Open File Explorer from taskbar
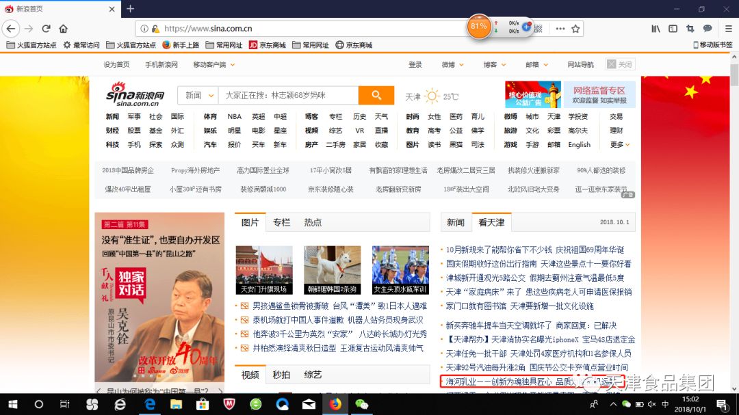 [176, 404]
